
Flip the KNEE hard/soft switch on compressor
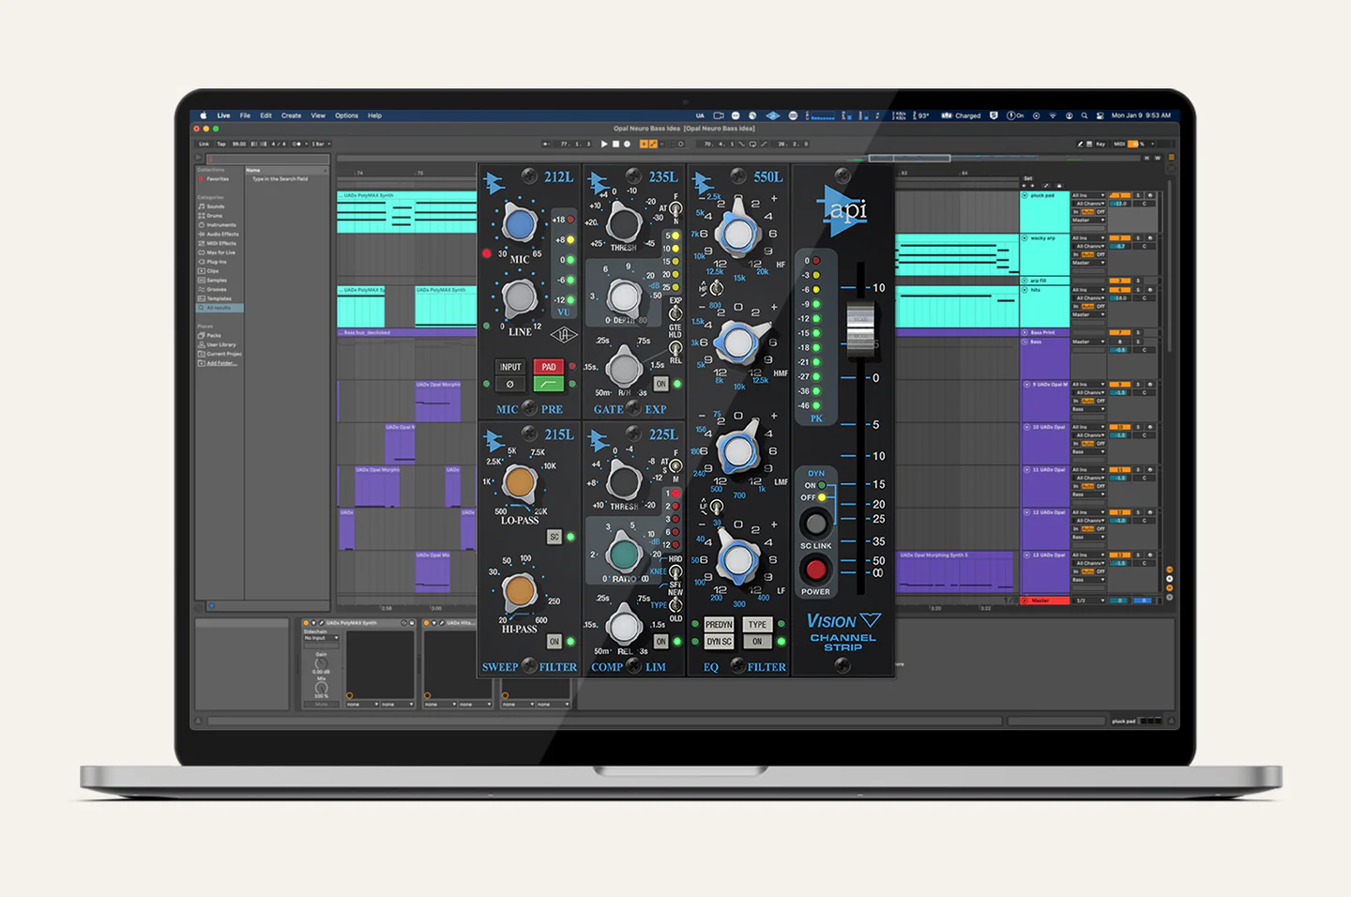(675, 571)
